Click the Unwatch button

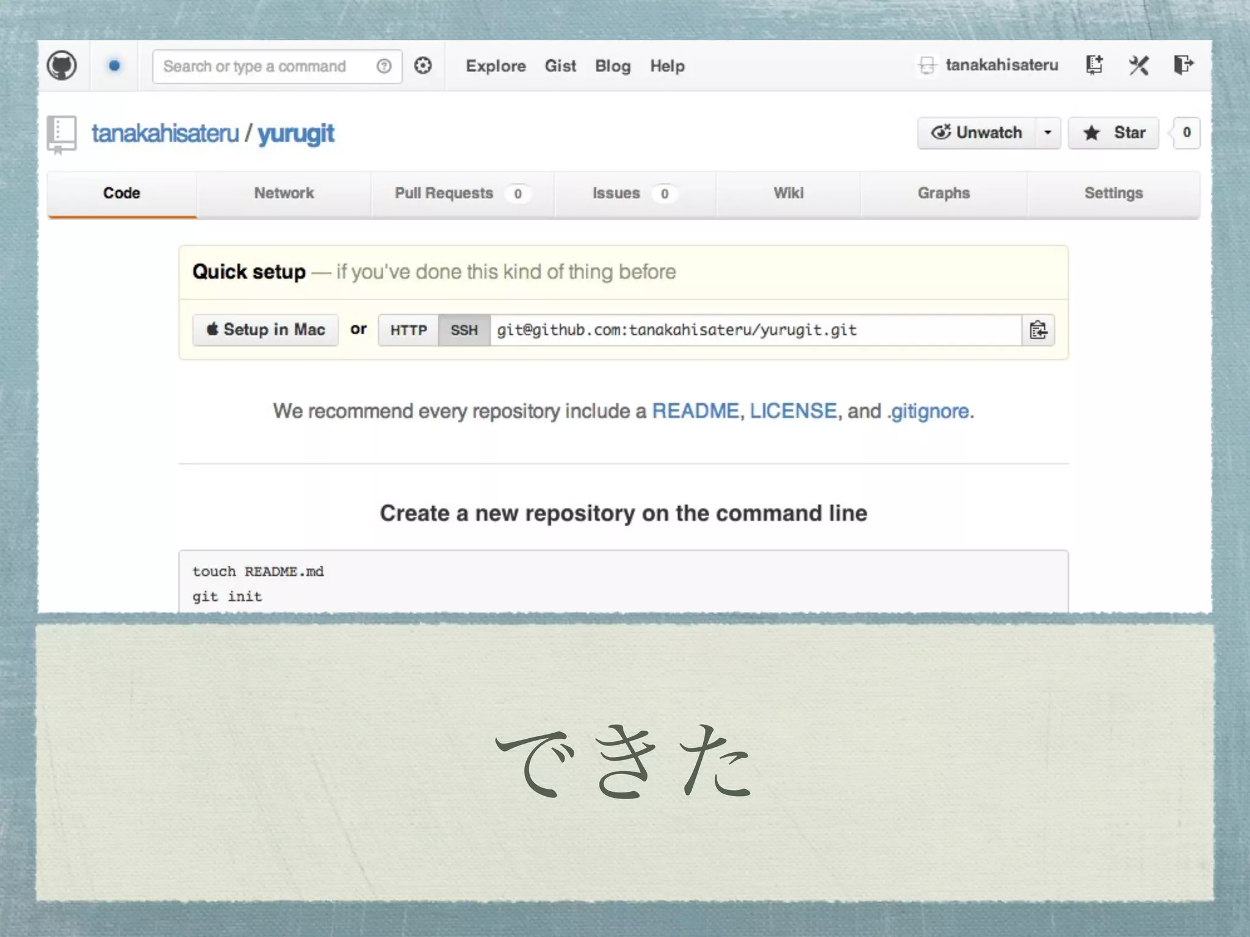tap(977, 132)
